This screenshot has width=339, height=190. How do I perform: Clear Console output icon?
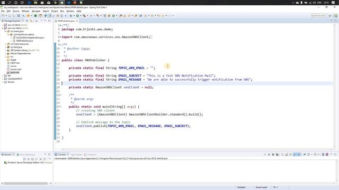[282, 155]
